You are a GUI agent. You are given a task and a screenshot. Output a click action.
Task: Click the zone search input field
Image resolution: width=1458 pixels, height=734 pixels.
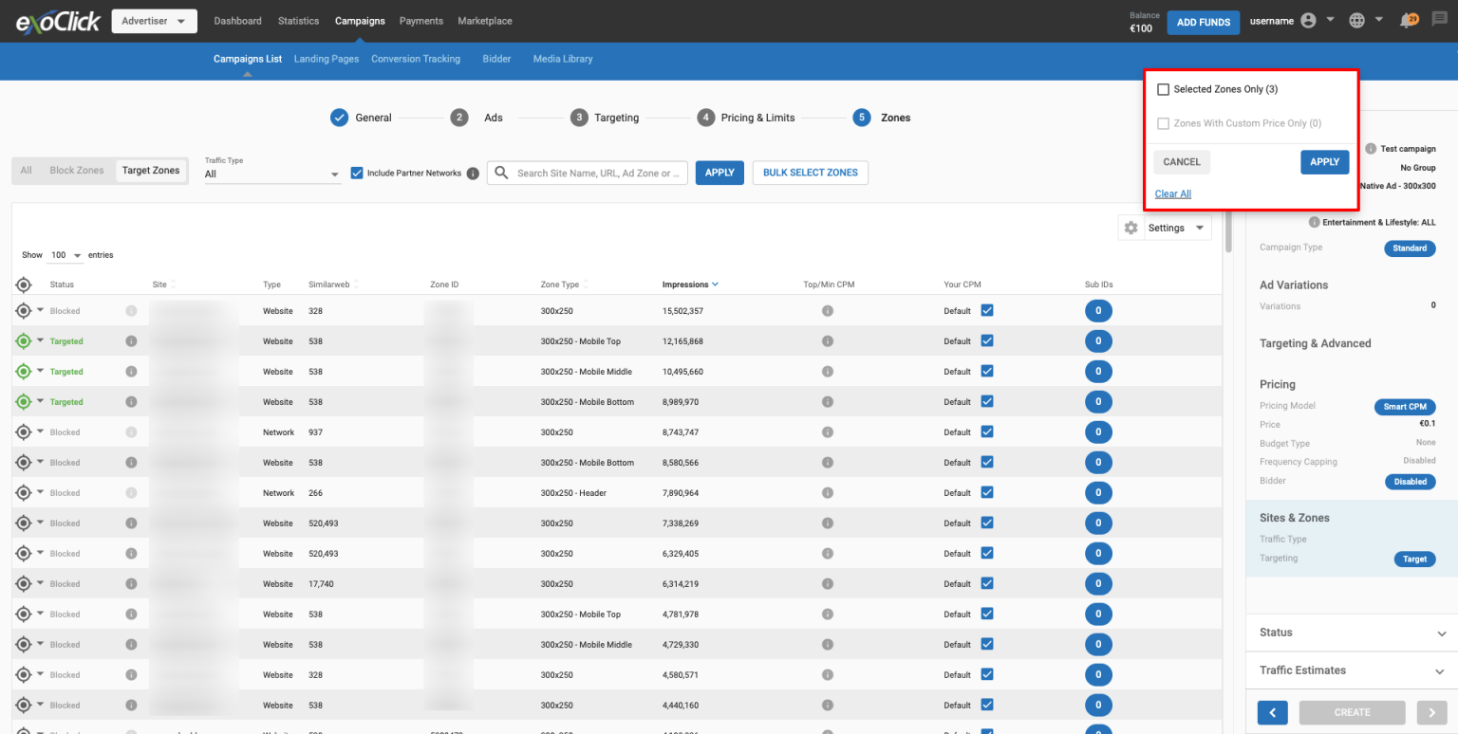598,173
